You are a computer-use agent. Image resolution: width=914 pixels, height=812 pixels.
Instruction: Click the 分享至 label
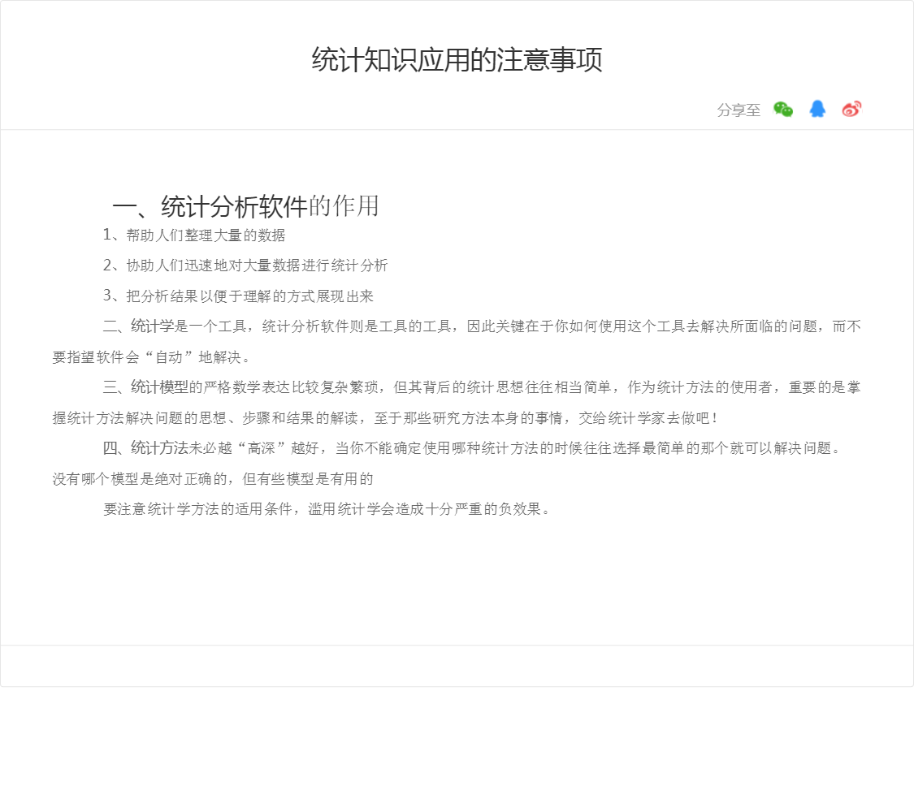click(739, 110)
